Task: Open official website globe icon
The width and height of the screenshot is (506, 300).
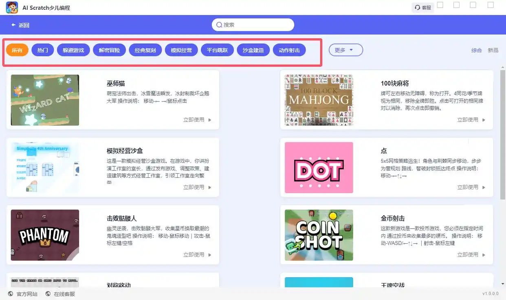Action: [11, 294]
